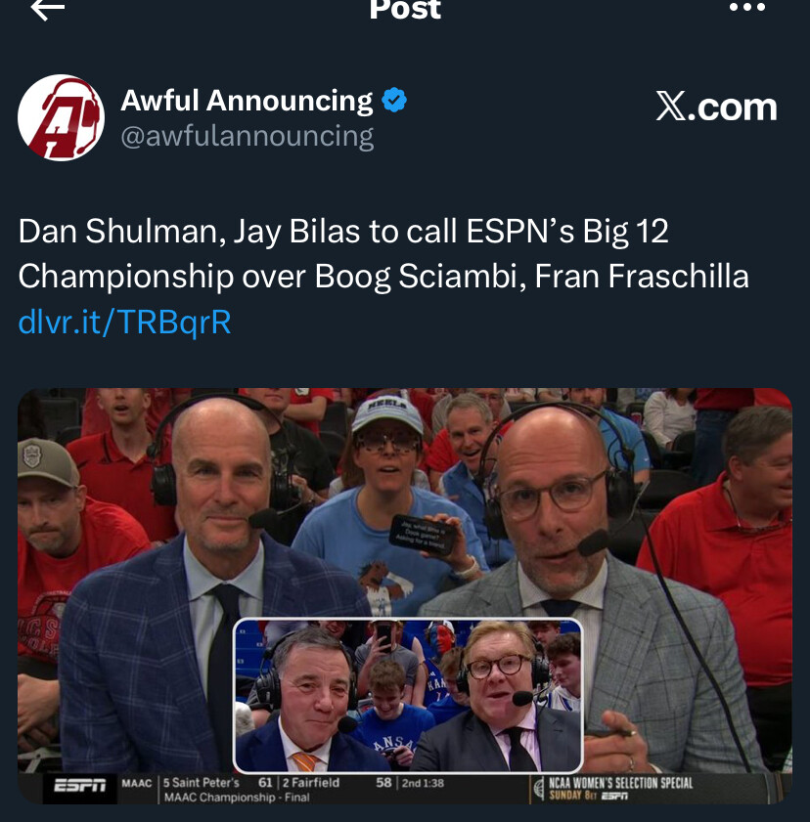
Task: Click the "Post" header title
Action: tap(405, 10)
